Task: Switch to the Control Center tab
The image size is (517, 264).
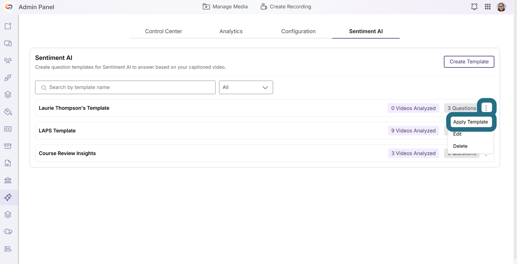Action: [x=164, y=31]
